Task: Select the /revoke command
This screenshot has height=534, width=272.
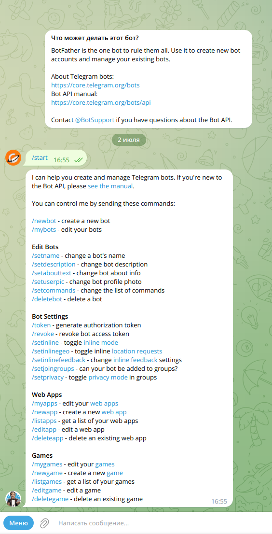Action: point(43,334)
